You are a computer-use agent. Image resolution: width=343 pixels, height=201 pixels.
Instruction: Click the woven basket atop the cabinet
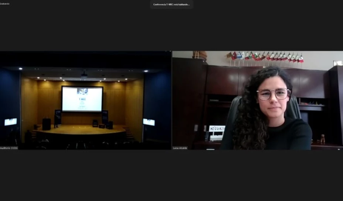pos(200,55)
